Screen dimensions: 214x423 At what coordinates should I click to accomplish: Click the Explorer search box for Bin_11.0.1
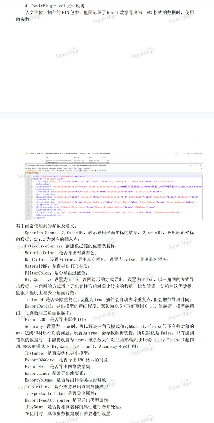tap(193, 153)
